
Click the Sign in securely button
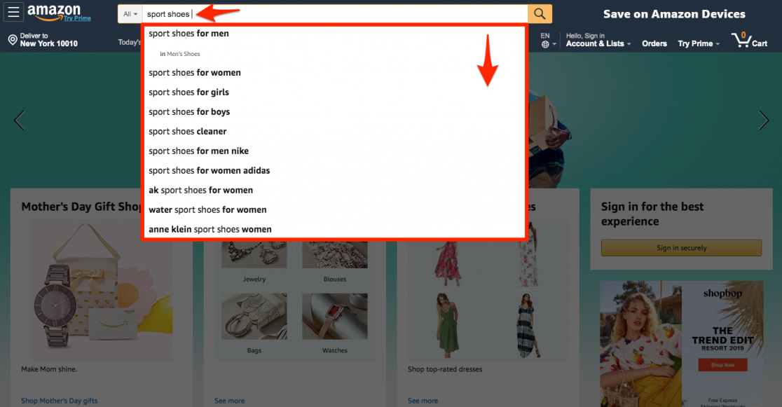point(680,247)
